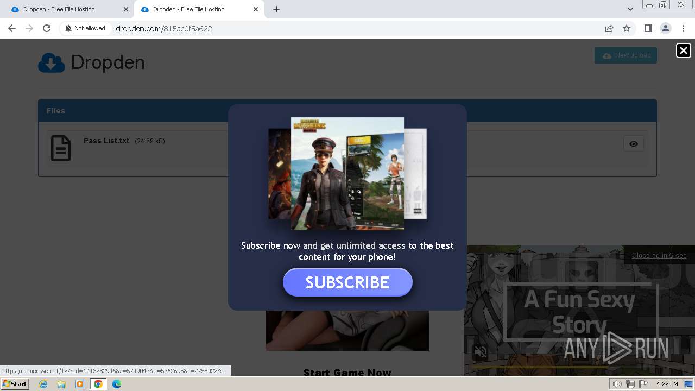Click the document icon beside Pass List.txt

61,148
